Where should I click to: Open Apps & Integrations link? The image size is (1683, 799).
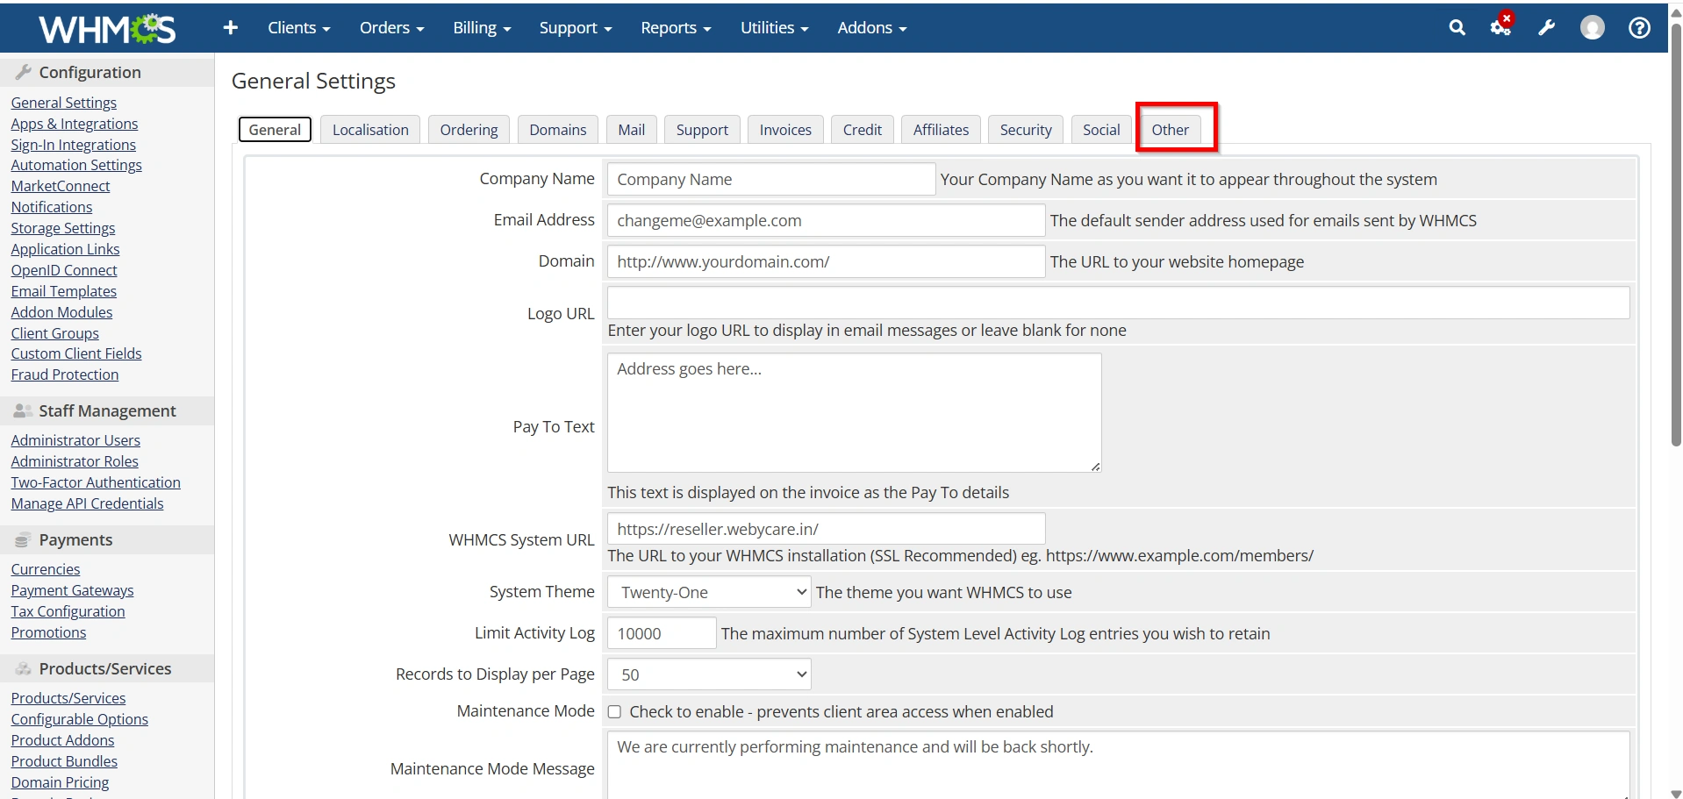75,124
